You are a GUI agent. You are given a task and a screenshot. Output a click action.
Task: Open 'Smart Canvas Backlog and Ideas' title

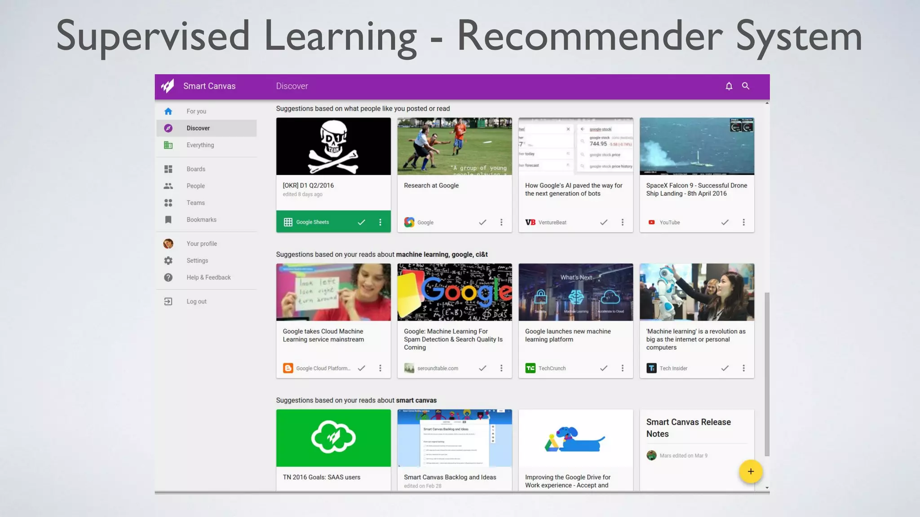[x=450, y=477]
